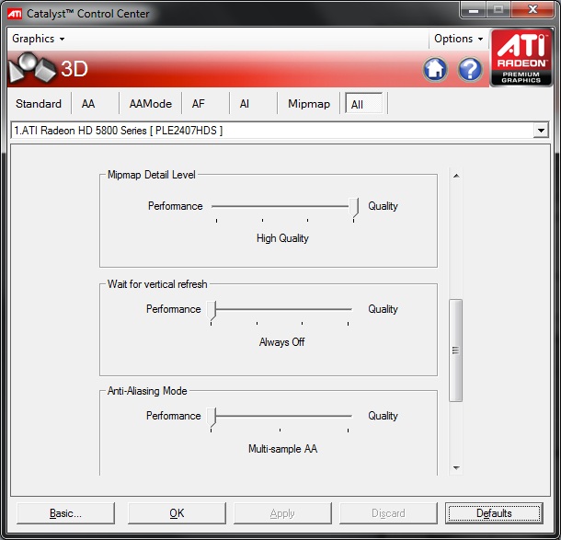The height and width of the screenshot is (540, 561).
Task: Go to the Home page icon
Action: click(x=435, y=69)
